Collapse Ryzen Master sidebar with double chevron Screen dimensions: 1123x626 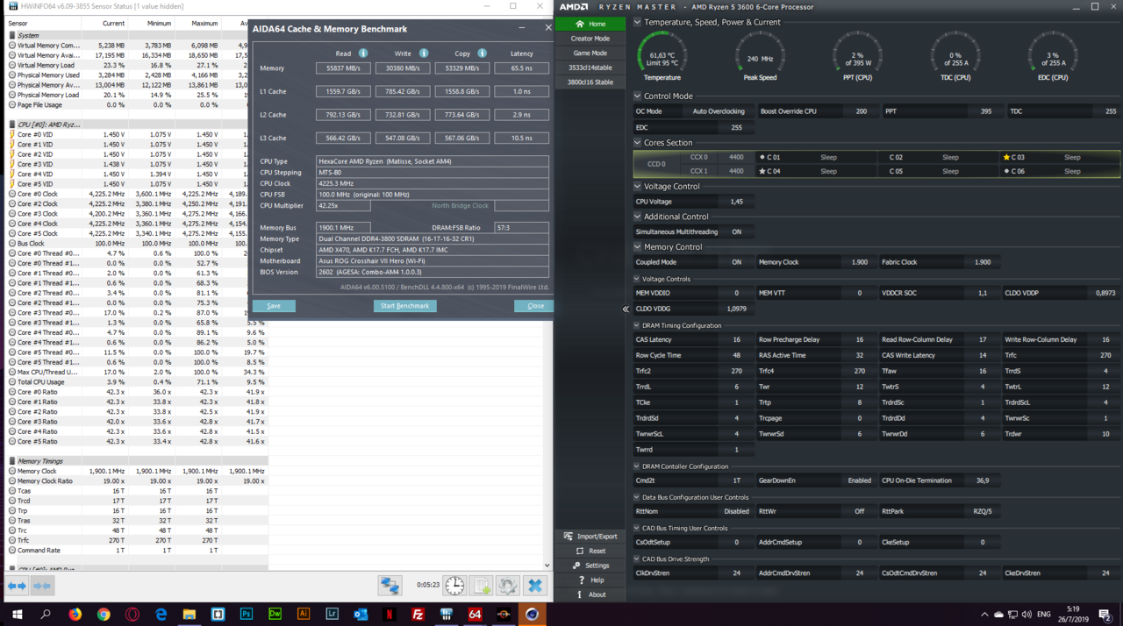(x=626, y=309)
